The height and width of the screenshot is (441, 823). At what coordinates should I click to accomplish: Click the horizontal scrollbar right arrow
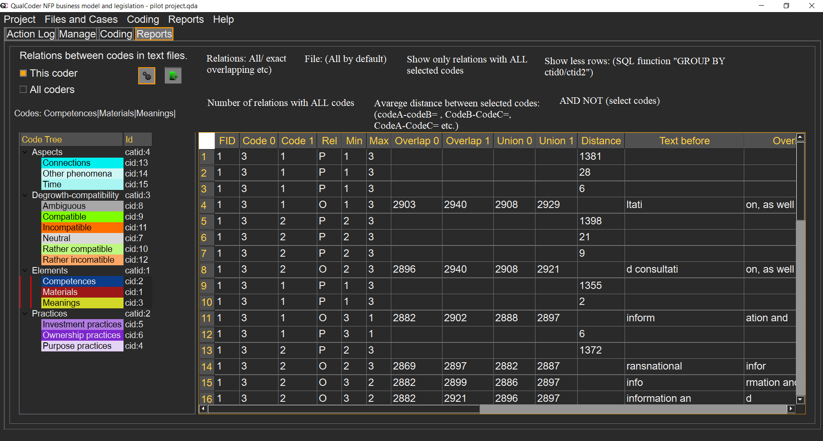(x=791, y=409)
